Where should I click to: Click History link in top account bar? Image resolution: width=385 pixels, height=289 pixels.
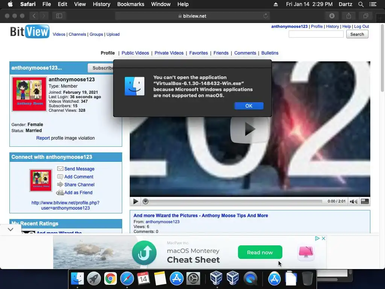[x=332, y=27]
